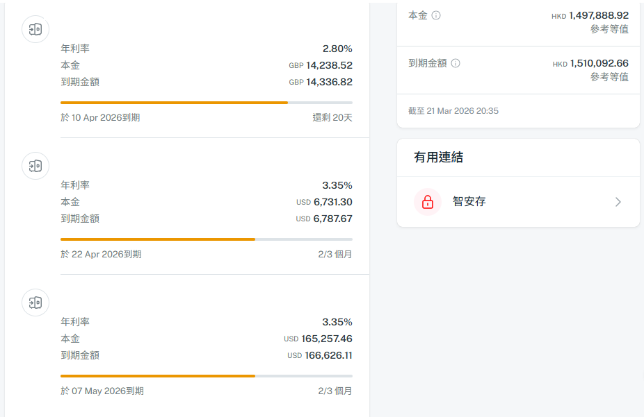Click the text 於 07 May 2026到期
The height and width of the screenshot is (417, 644).
click(102, 391)
